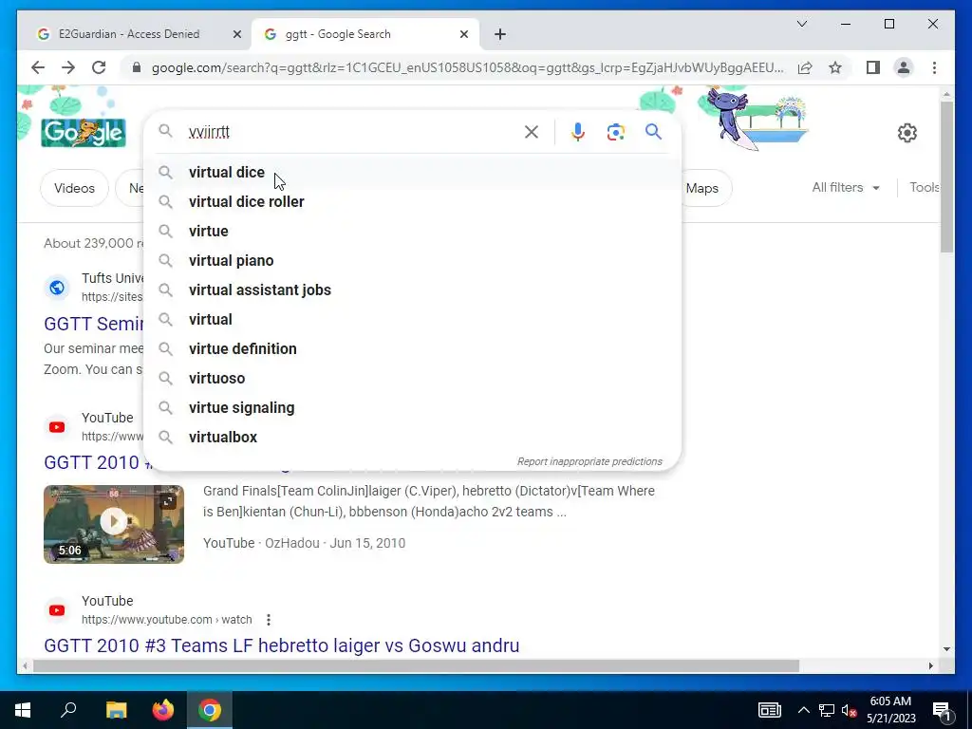
Task: Open the GGTT Semin... Tufts result title
Action: (x=94, y=324)
